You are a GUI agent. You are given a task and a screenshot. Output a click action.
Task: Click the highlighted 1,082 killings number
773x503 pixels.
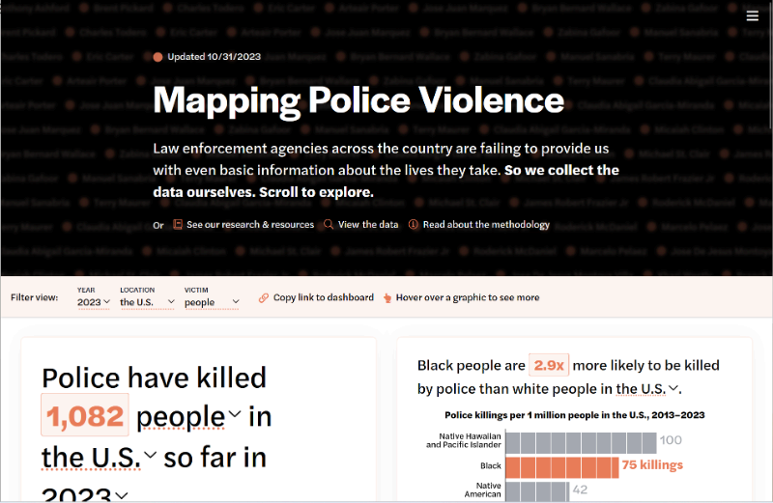tap(85, 416)
